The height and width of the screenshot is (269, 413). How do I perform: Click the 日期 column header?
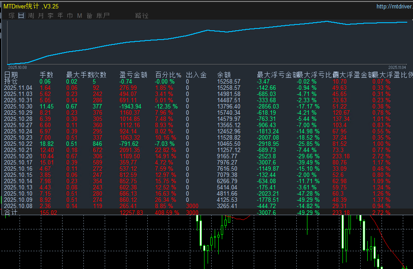click(x=12, y=75)
